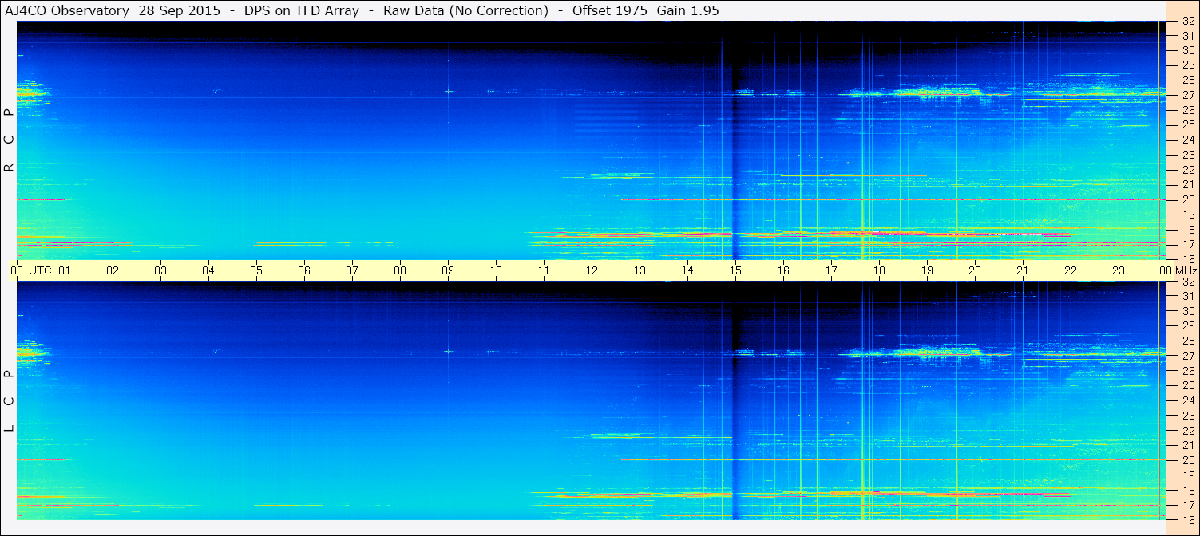Click the 32 MHz label on LCP scale
1200x536 pixels.
click(x=1188, y=282)
